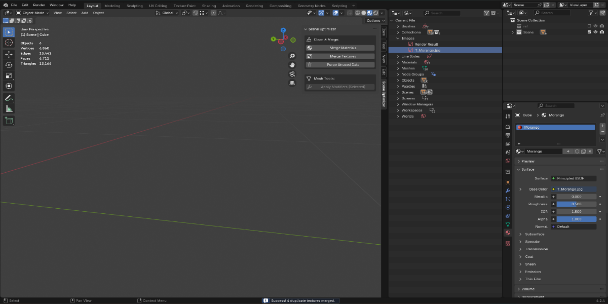Toggle camera view in viewport
Viewport: 608px width, 304px height.
pyautogui.click(x=292, y=74)
